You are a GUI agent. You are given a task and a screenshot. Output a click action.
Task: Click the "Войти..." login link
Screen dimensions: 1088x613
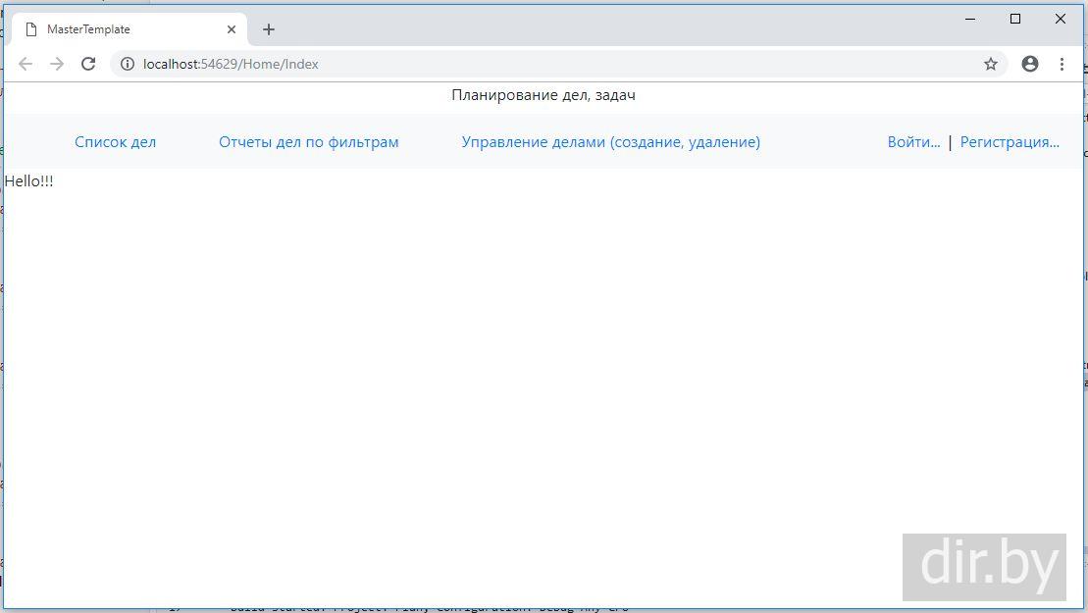[x=913, y=142]
